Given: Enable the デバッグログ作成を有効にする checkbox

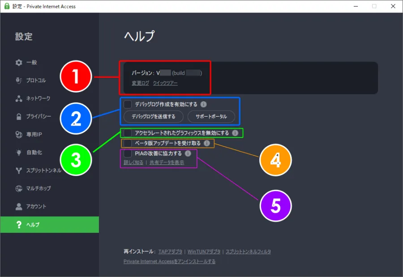Looking at the screenshot, I should (x=128, y=105).
